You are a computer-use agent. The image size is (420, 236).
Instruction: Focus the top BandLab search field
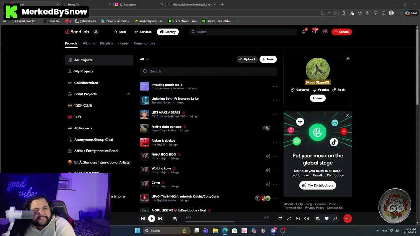tap(243, 32)
